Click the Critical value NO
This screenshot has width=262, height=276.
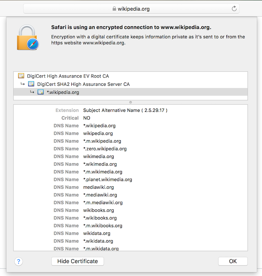pos(86,118)
